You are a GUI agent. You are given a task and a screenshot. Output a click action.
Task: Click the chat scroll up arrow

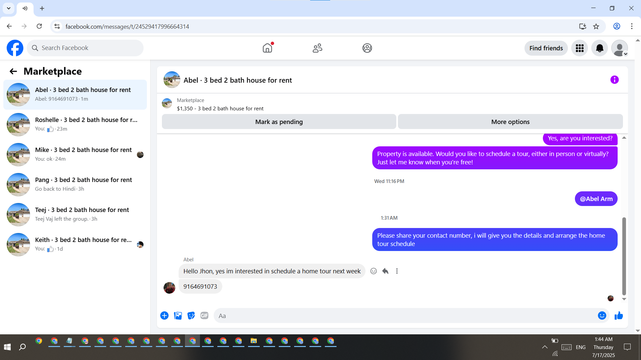point(624,138)
